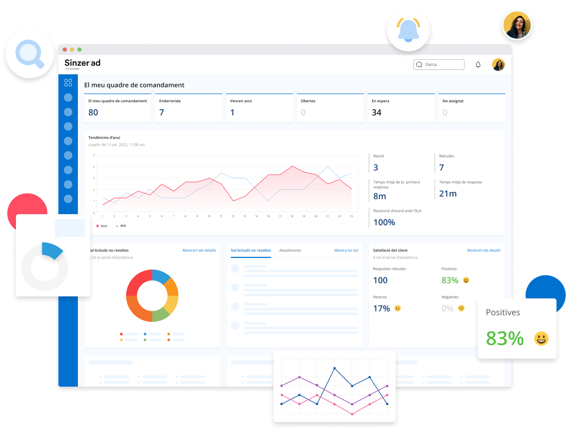The image size is (570, 431).
Task: Click the Sinzerad logo
Action: pos(82,63)
